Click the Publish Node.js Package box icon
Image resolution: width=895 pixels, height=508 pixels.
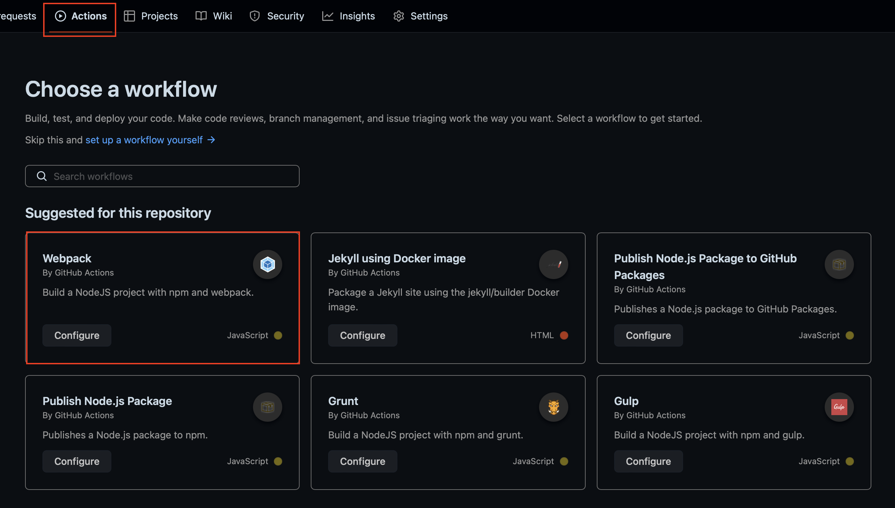pyautogui.click(x=268, y=407)
